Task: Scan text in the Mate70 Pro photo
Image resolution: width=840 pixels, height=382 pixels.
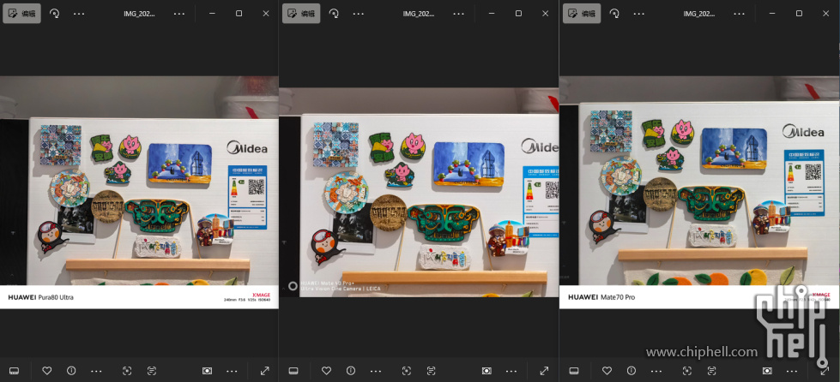Action: 711,371
